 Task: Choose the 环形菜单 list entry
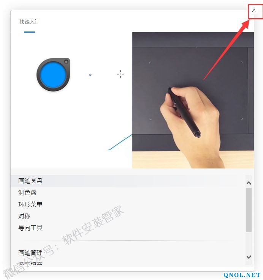[30, 204]
